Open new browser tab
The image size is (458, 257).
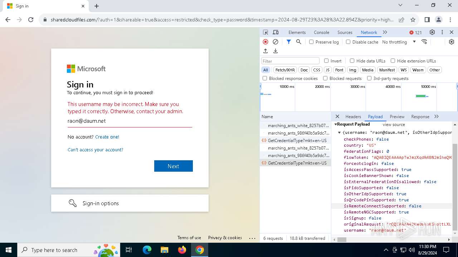click(x=97, y=6)
